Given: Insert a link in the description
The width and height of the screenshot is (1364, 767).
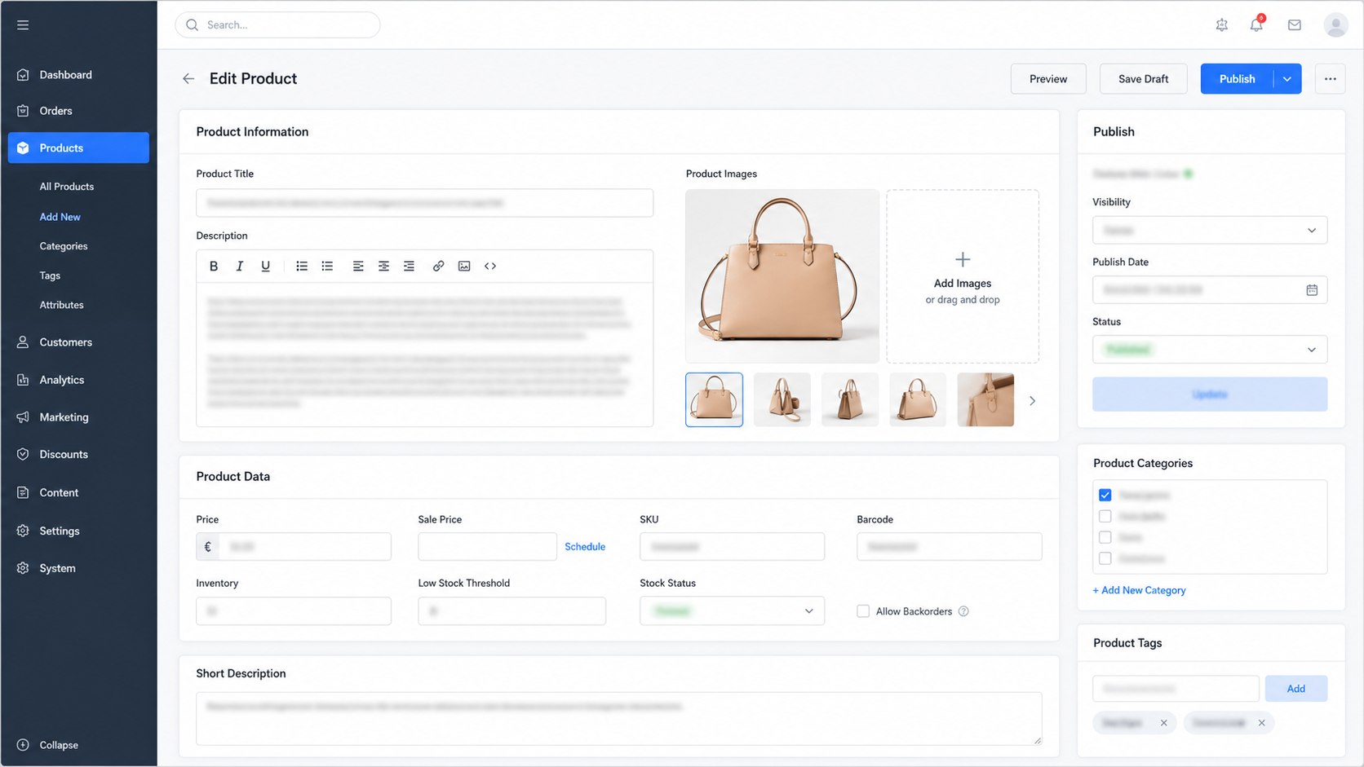Looking at the screenshot, I should pyautogui.click(x=438, y=267).
